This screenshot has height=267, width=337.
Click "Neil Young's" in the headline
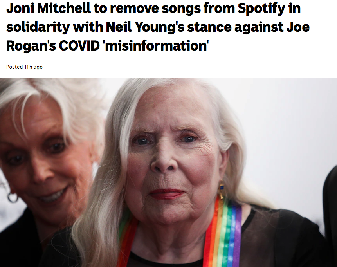coord(145,28)
